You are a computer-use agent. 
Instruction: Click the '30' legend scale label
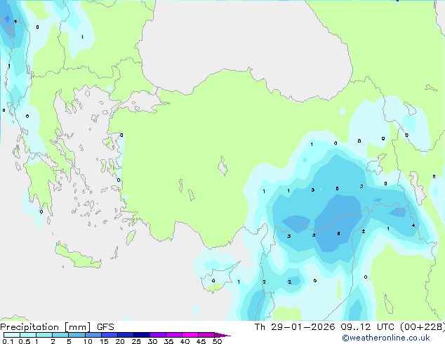(152, 341)
